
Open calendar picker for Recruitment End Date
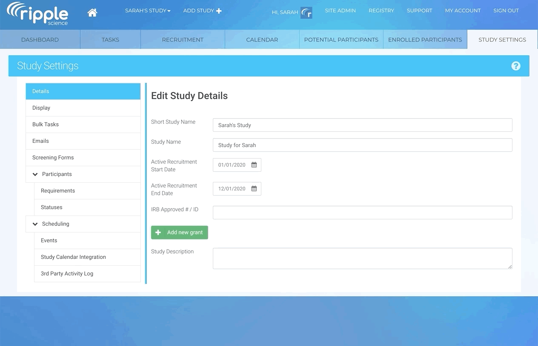(x=254, y=189)
